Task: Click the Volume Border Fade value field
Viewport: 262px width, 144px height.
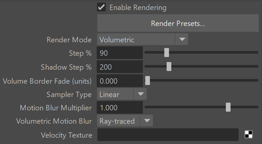Action: [x=120, y=81]
